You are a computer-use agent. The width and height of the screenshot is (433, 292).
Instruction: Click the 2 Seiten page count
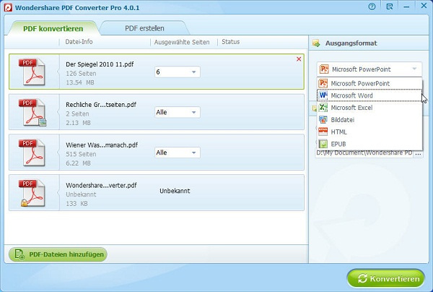tap(77, 113)
